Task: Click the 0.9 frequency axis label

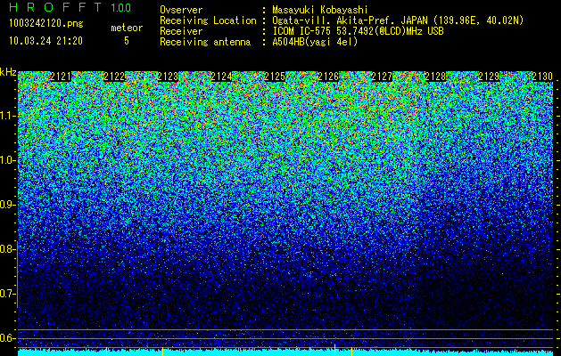Action: click(x=8, y=205)
